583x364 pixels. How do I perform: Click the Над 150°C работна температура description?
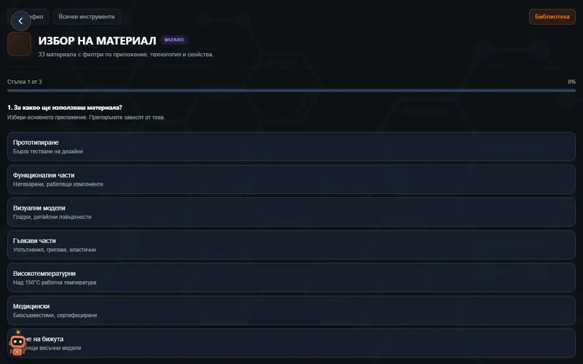(x=55, y=282)
